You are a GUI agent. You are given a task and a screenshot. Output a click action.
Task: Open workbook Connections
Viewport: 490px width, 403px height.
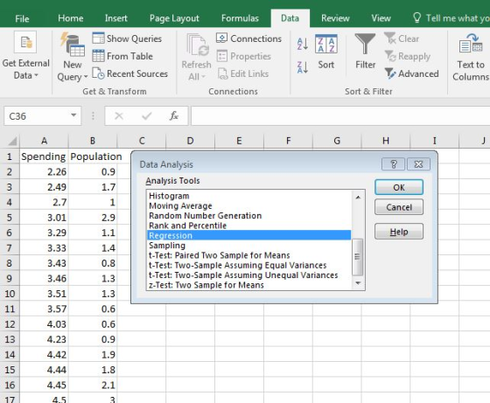(249, 38)
